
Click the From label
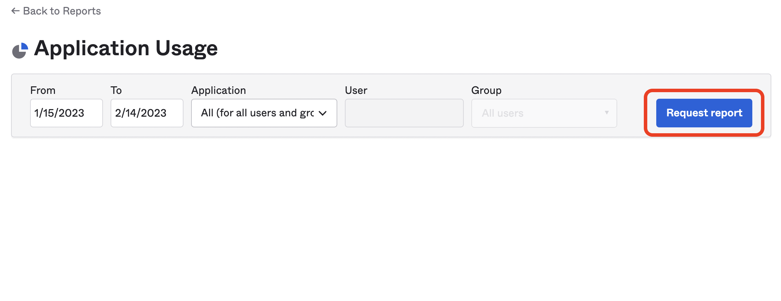43,90
